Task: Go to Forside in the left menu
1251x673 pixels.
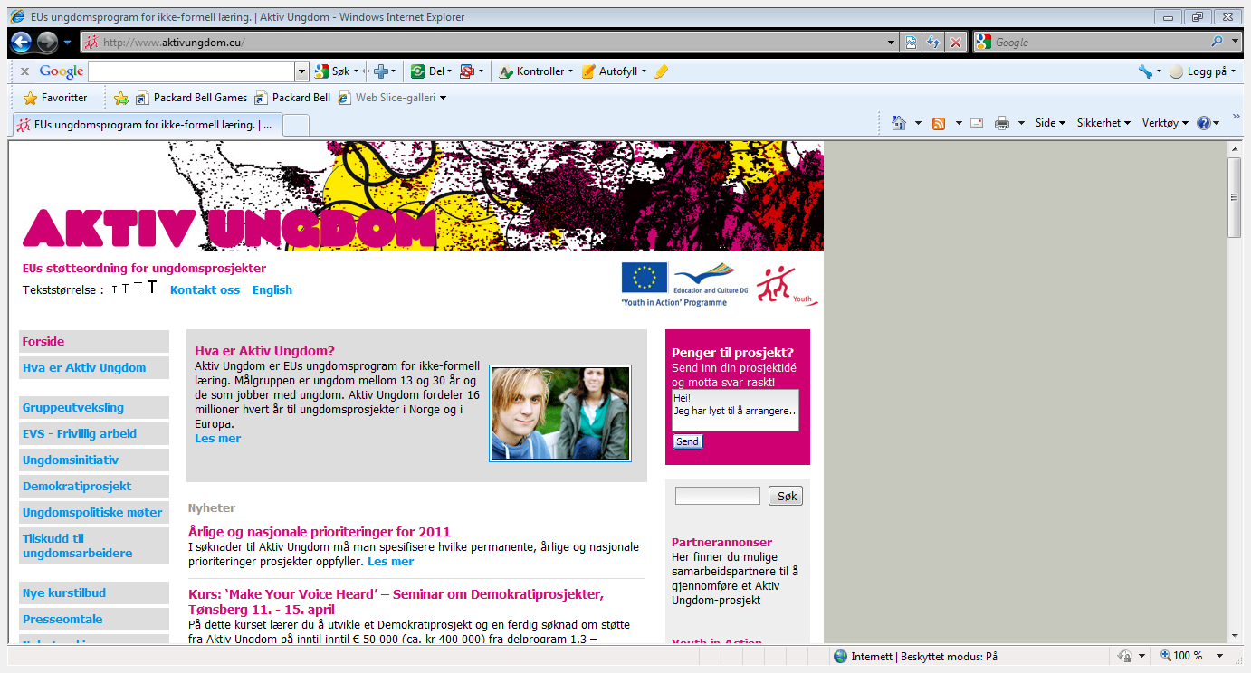Action: (x=94, y=341)
